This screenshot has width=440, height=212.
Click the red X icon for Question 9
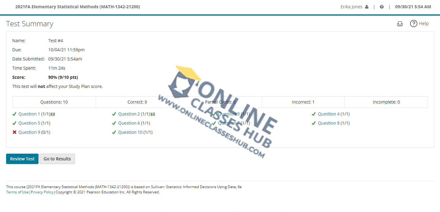click(14, 132)
